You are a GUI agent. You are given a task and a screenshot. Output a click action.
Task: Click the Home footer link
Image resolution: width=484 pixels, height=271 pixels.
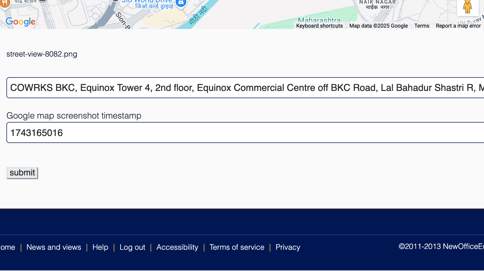click(x=8, y=247)
